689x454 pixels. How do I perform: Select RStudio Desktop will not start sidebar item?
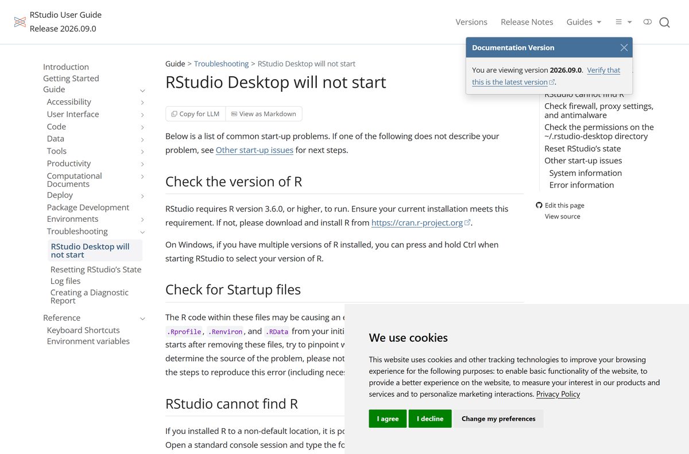pos(95,251)
